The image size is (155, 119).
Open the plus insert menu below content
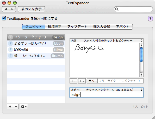(73, 81)
